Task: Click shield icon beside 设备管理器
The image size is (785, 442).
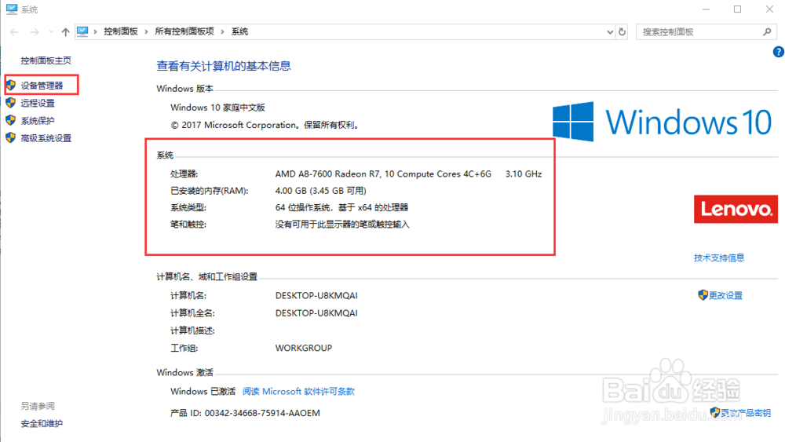Action: point(11,85)
